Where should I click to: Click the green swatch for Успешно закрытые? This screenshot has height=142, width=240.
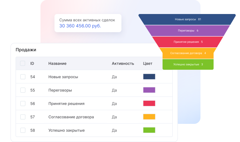(x=149, y=130)
